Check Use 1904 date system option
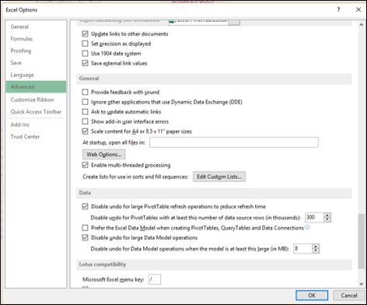Image resolution: width=367 pixels, height=305 pixels. (x=85, y=54)
